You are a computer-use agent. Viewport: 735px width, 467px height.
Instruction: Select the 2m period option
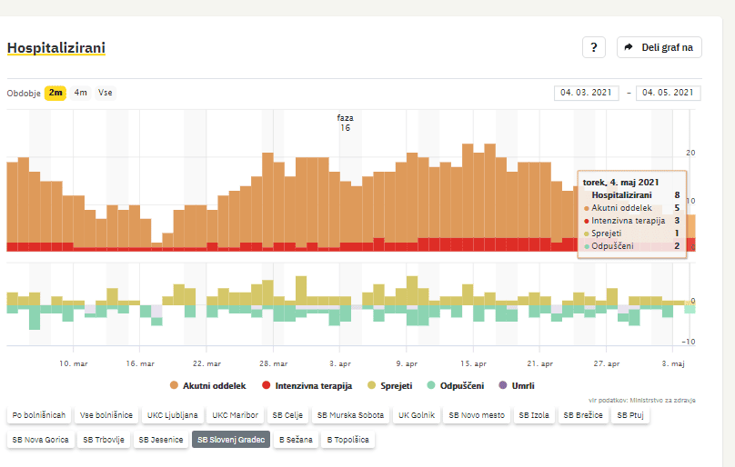55,93
